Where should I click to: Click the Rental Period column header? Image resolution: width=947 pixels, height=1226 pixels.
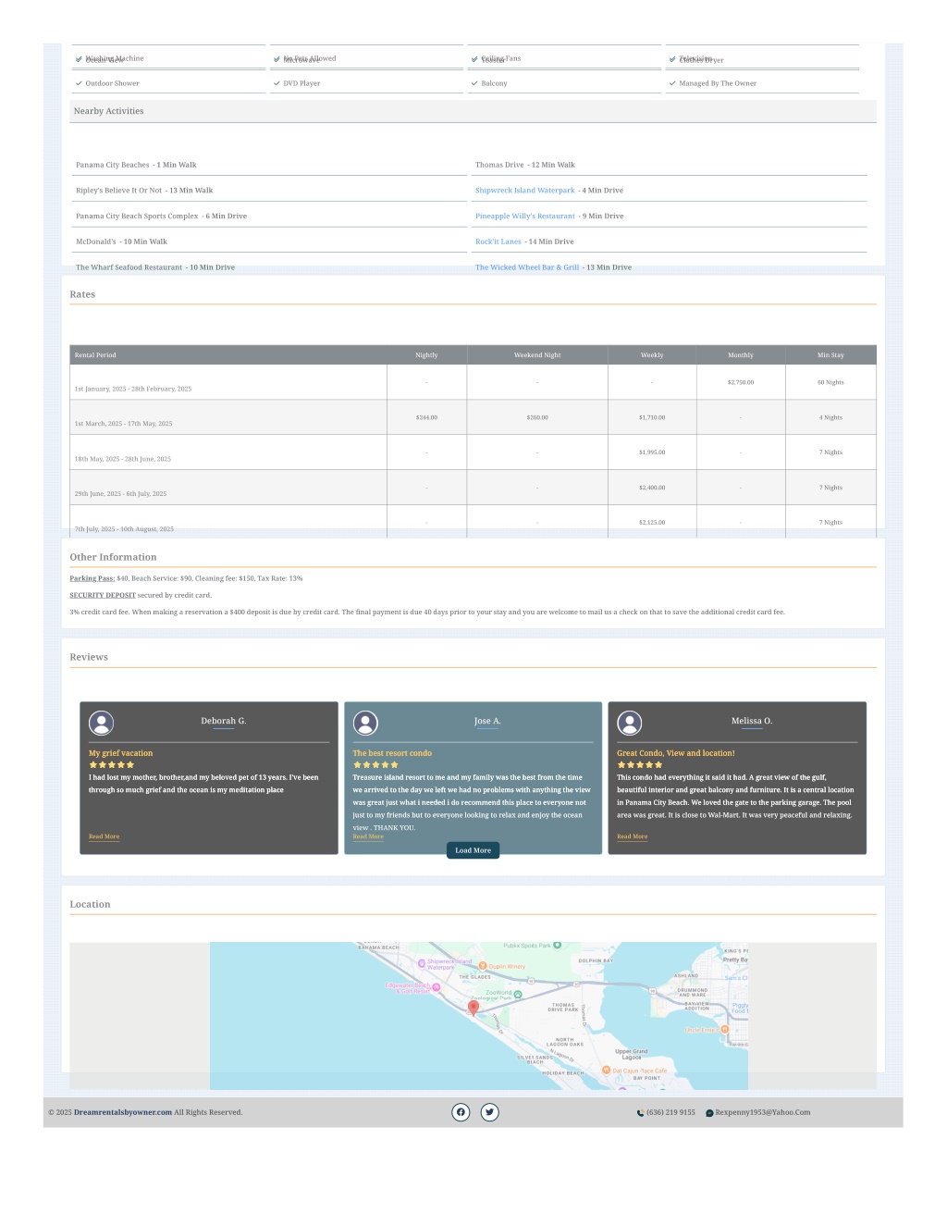pyautogui.click(x=228, y=355)
